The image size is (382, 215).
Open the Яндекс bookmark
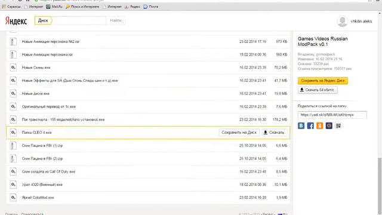(x=133, y=7)
